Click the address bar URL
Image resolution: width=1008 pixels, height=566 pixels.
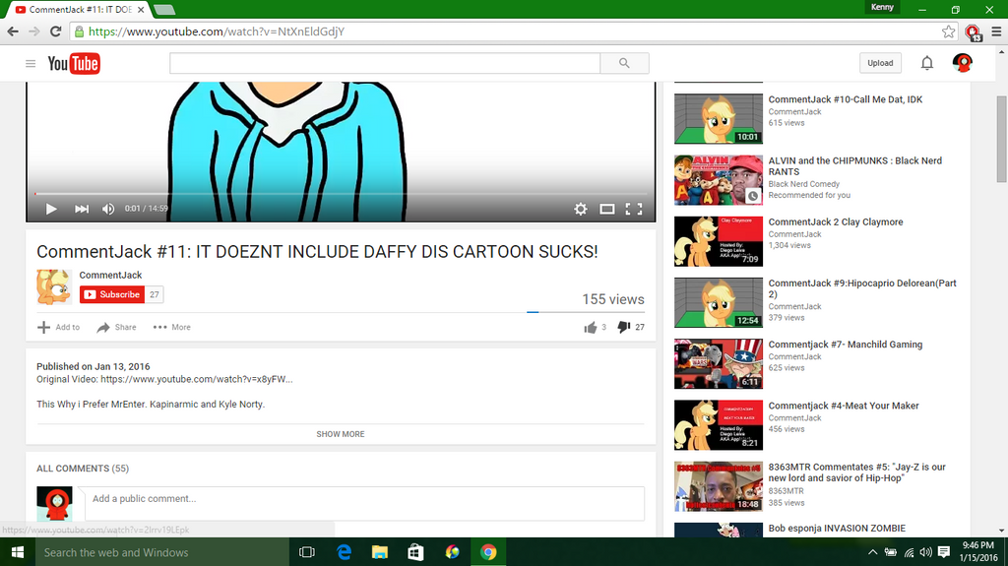coord(217,31)
